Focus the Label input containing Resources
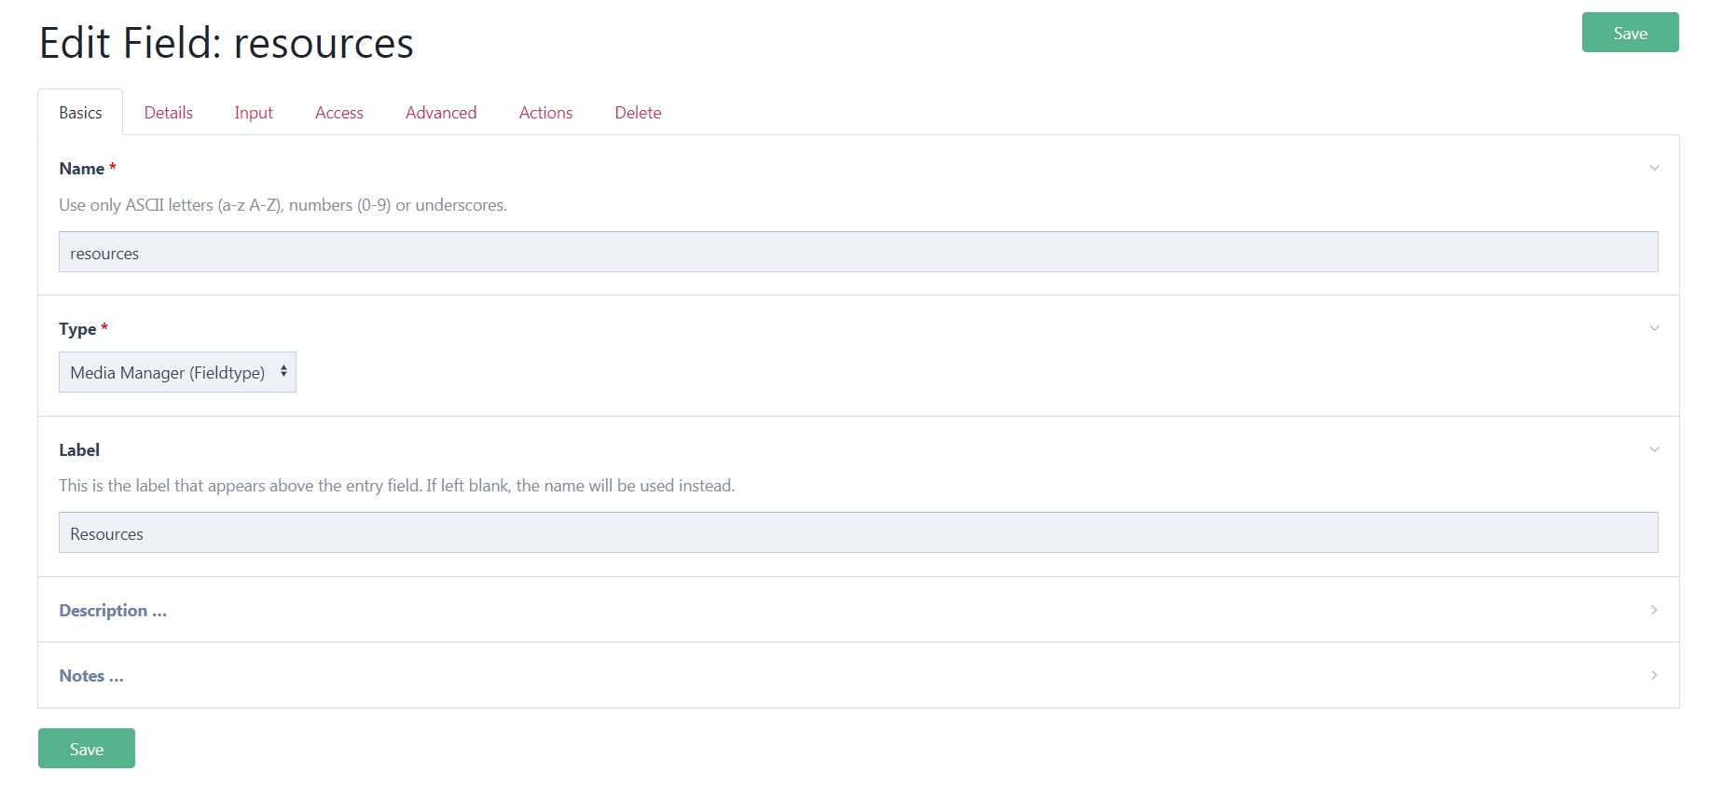The image size is (1723, 786). [x=858, y=532]
